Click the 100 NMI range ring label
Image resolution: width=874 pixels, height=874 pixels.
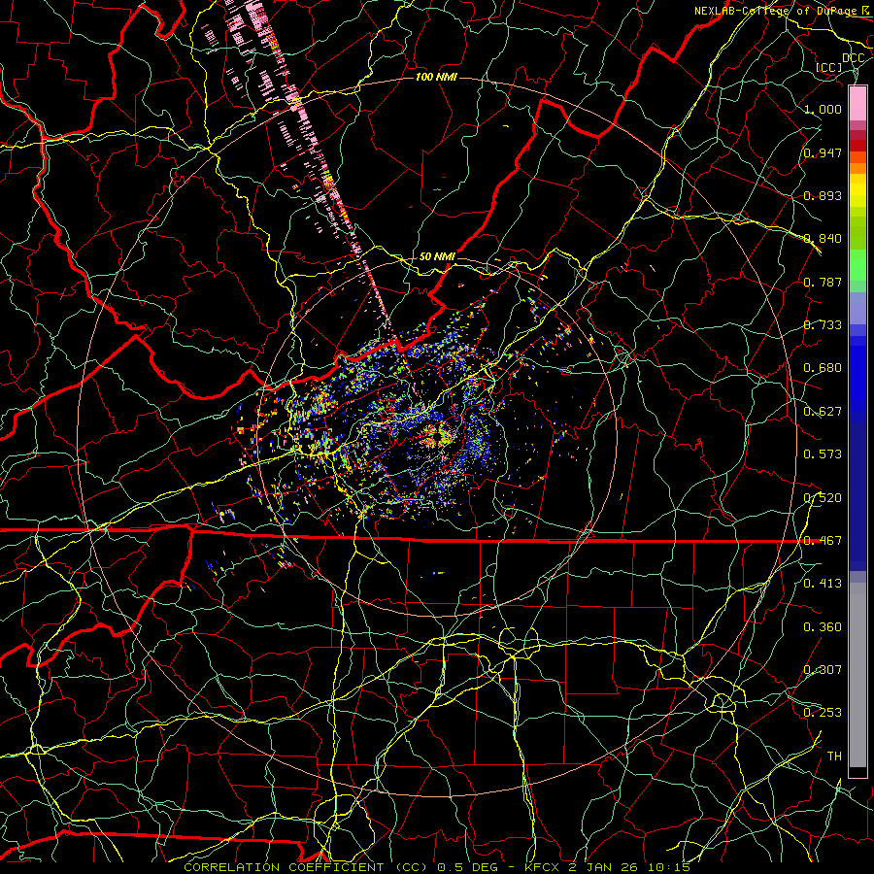[x=436, y=77]
